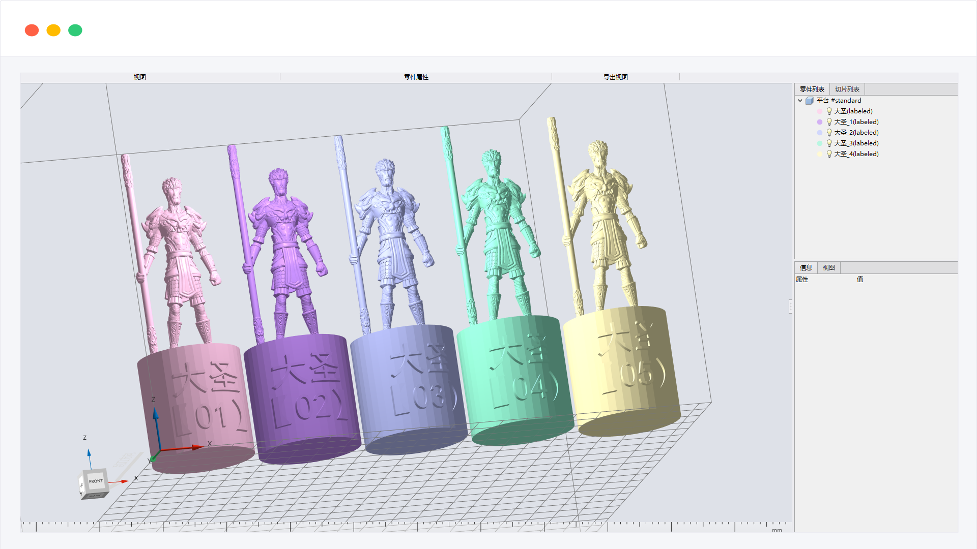
Task: Click the platform cube icon beside 平台
Action: click(x=810, y=101)
